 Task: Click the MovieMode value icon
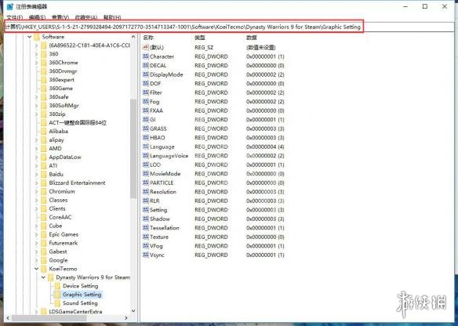tap(145, 174)
